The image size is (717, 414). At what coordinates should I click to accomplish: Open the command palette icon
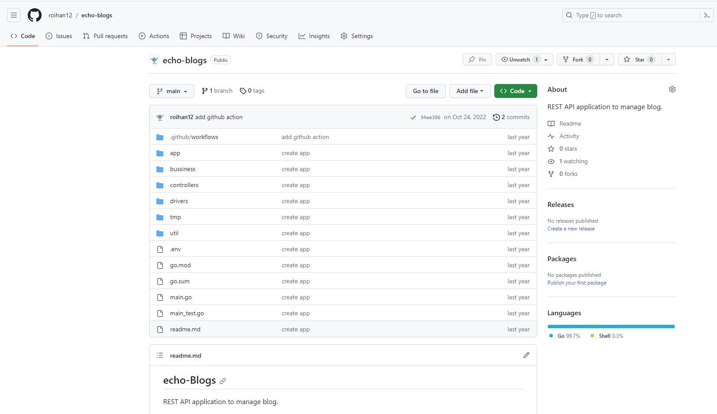point(707,15)
